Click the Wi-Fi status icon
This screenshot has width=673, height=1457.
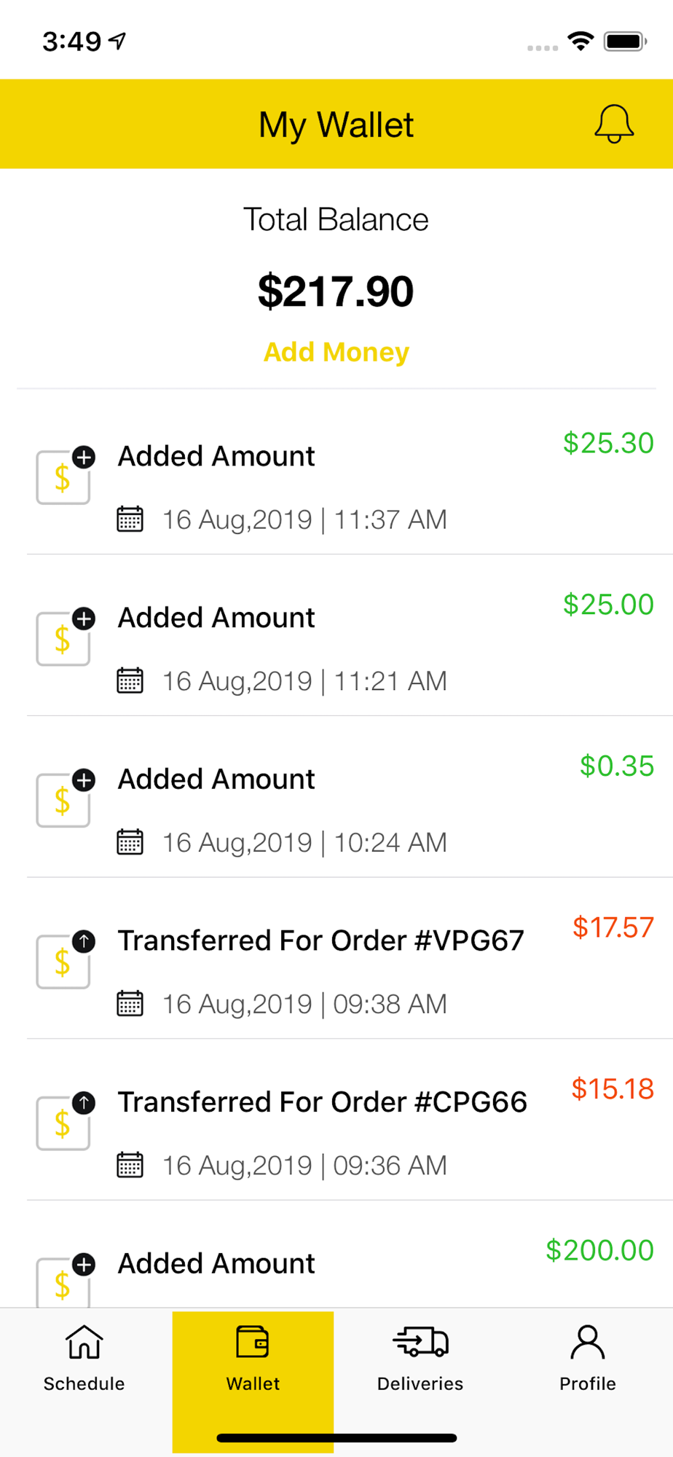[x=580, y=41]
